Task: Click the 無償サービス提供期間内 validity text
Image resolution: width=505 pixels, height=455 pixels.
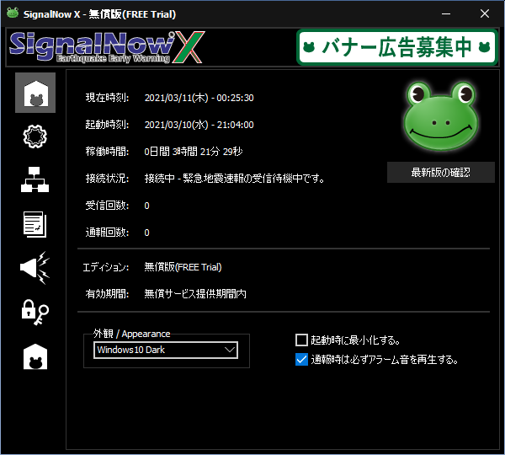Action: [x=195, y=294]
